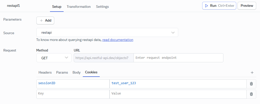
Task: Add a new parameter
Action: point(45,21)
